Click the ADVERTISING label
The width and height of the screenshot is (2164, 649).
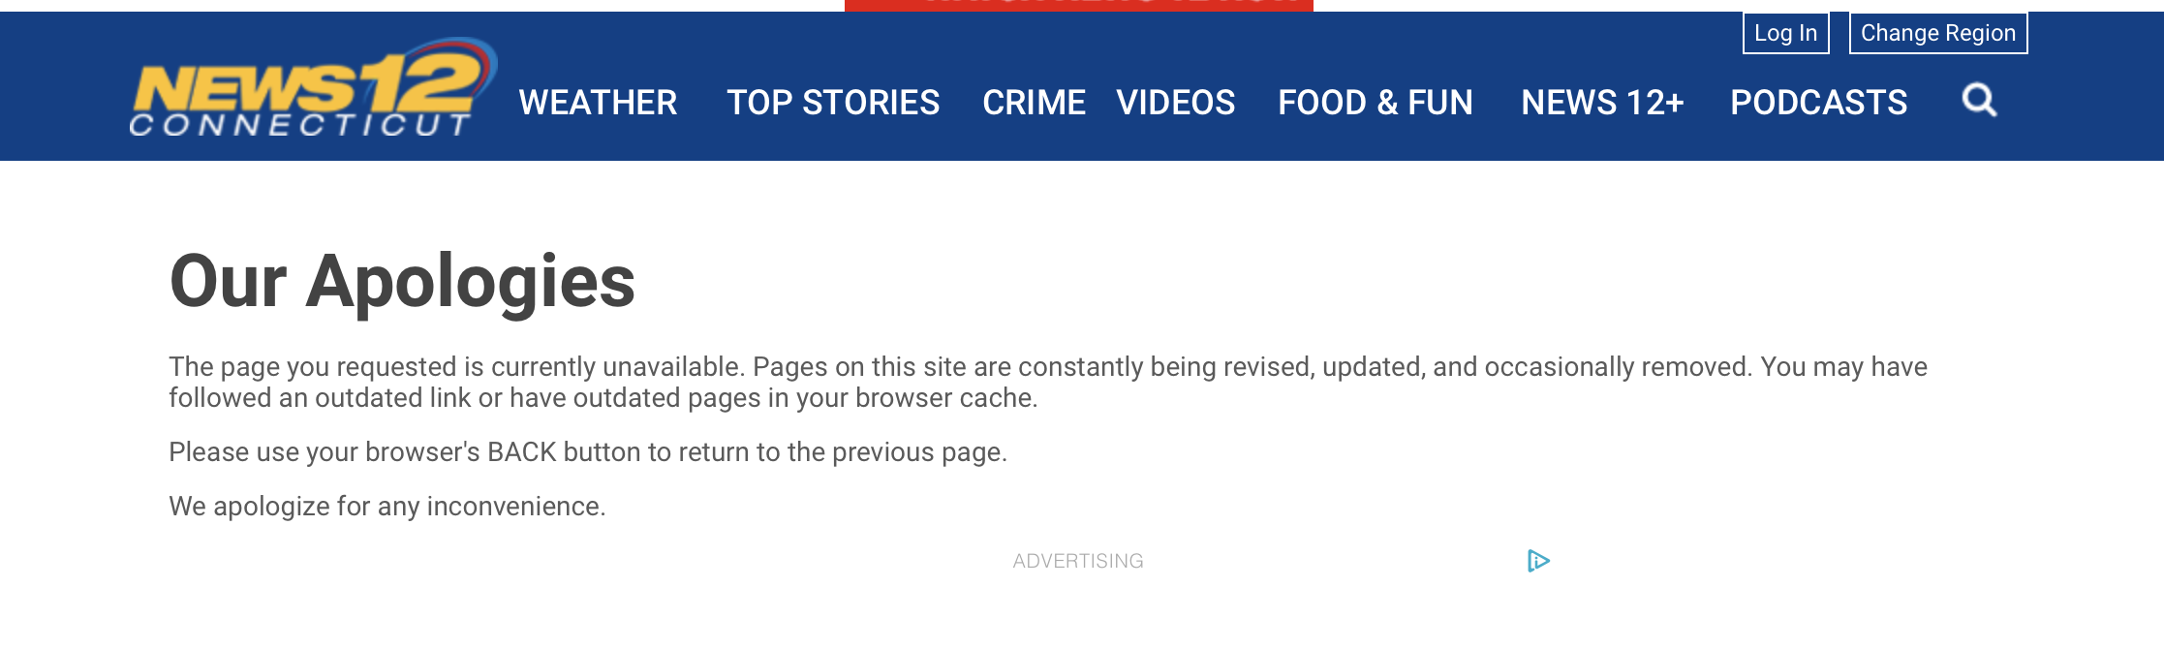tap(1078, 561)
